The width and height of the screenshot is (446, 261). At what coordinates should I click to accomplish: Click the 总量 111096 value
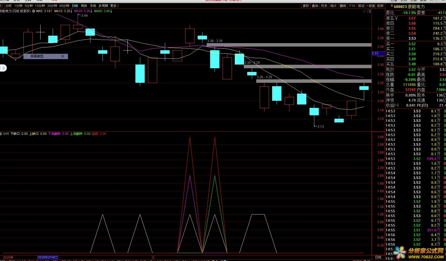(409, 85)
